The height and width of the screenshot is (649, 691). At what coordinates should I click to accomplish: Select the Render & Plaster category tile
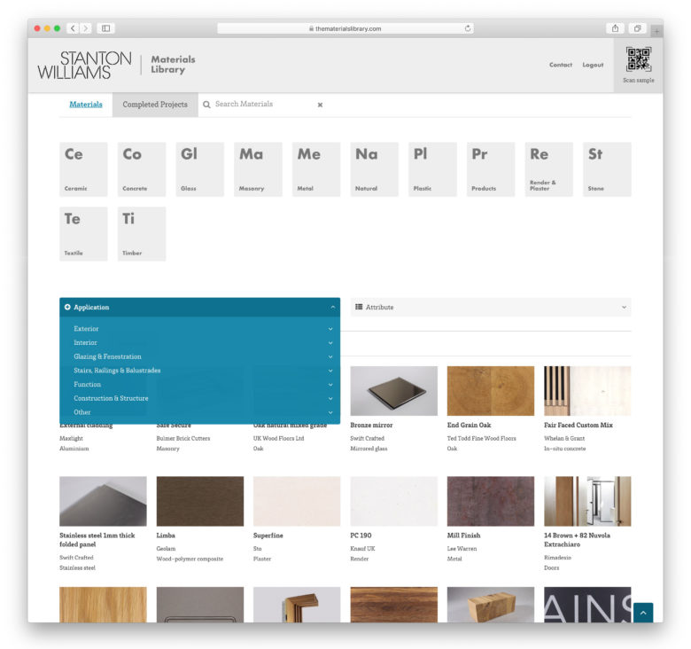pos(548,169)
